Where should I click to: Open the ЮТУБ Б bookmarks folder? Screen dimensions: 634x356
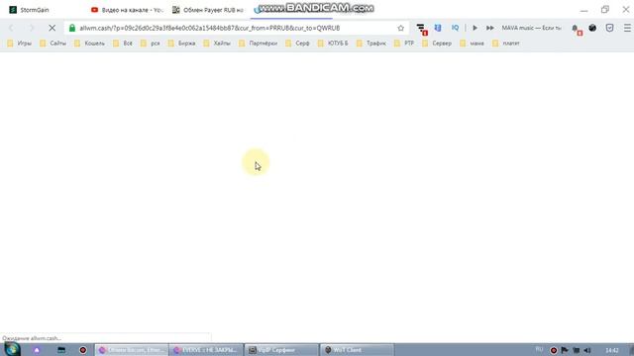[x=333, y=44]
